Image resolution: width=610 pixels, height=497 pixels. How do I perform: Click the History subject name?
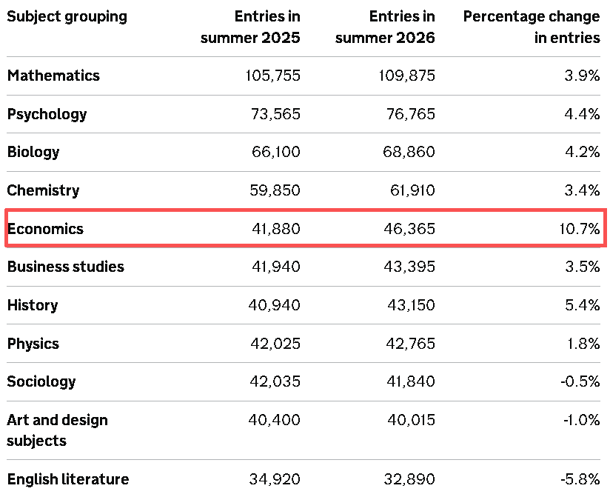click(x=33, y=305)
